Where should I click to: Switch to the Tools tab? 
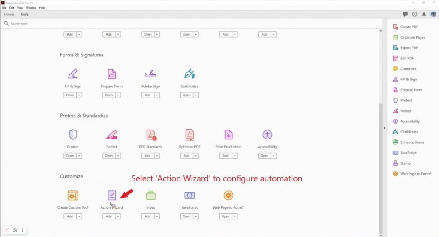pyautogui.click(x=24, y=14)
